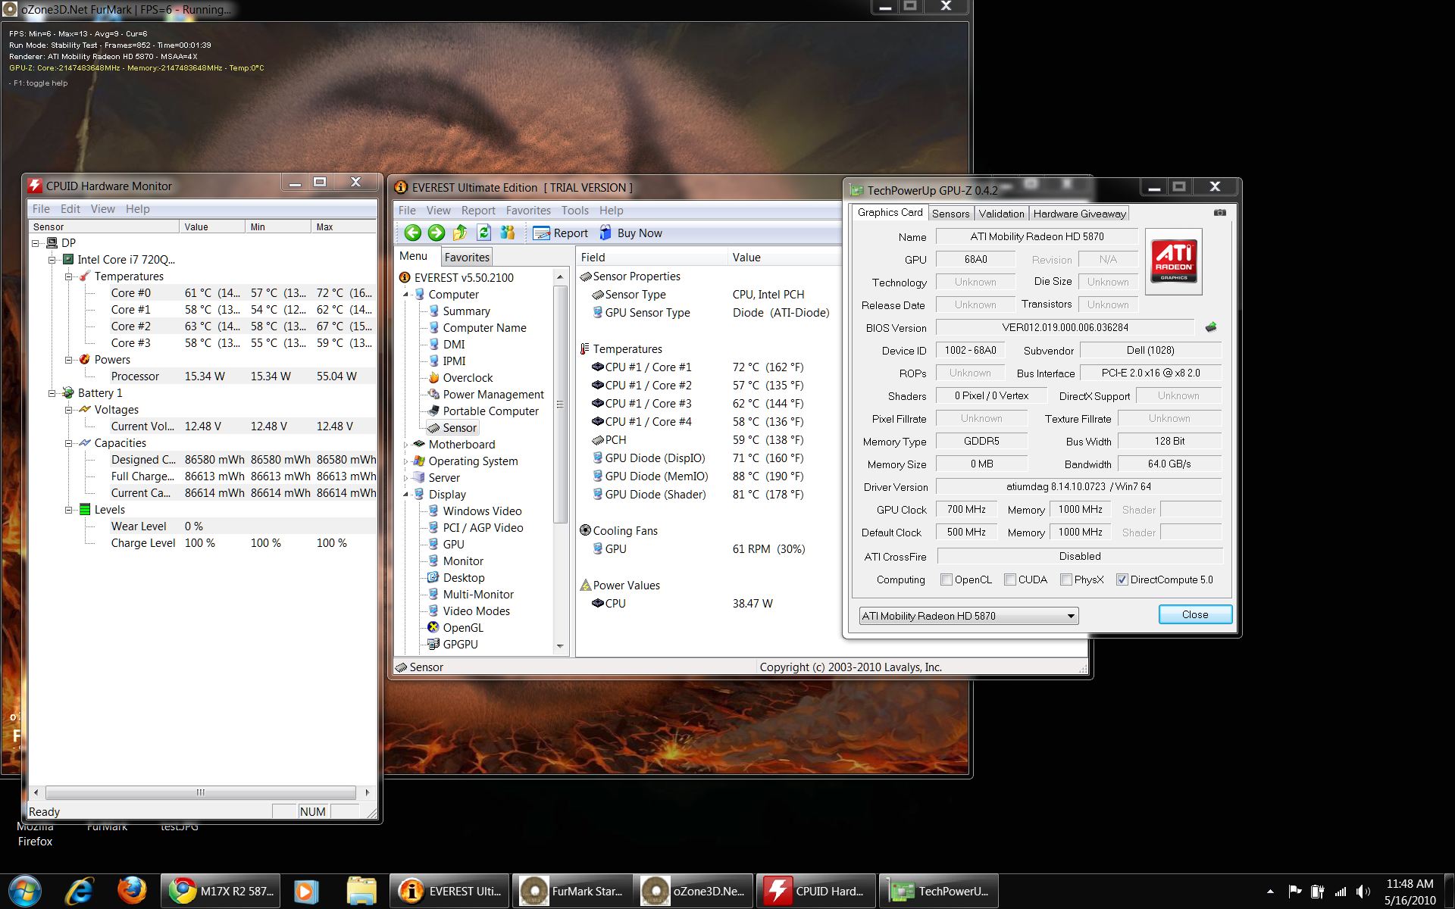Viewport: 1455px width, 909px height.
Task: Launch Firefox from the taskbar
Action: coord(132,891)
